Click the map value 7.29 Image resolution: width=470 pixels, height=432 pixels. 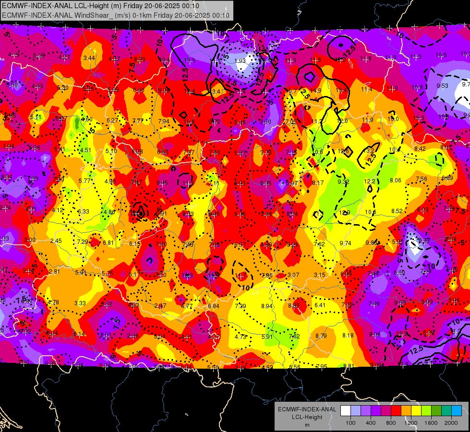83,241
